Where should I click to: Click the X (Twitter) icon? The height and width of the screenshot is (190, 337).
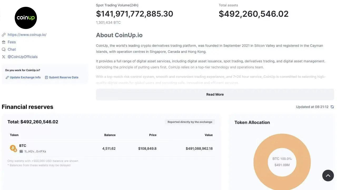pos(3,56)
